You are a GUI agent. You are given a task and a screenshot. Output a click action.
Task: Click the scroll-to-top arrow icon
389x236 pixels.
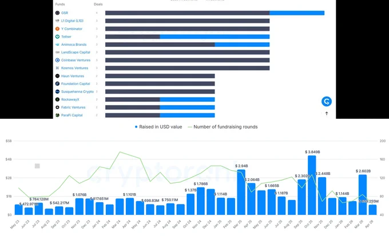point(327,114)
